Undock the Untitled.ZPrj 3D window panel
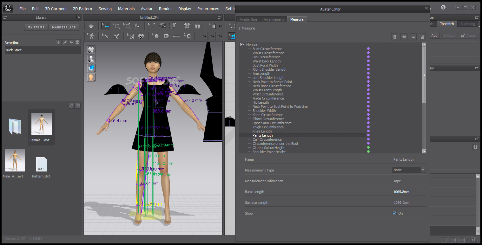Screen dimensions: 482x245 tap(219, 17)
